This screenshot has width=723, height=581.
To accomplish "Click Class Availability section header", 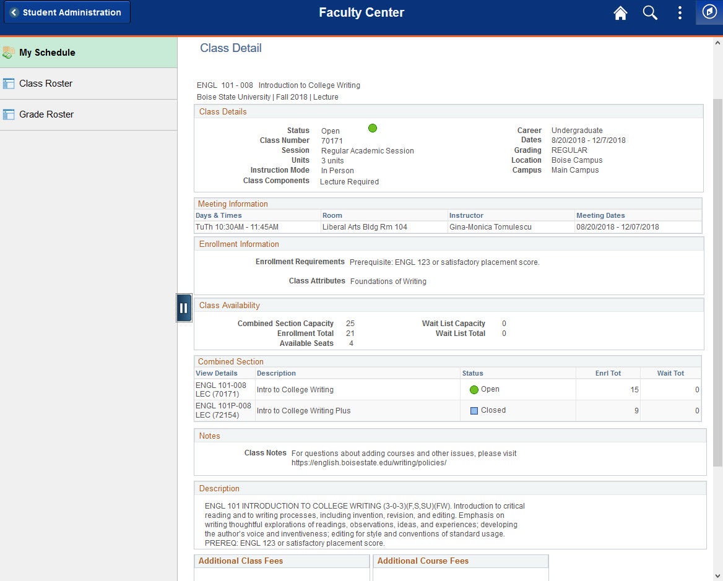I will pos(229,306).
